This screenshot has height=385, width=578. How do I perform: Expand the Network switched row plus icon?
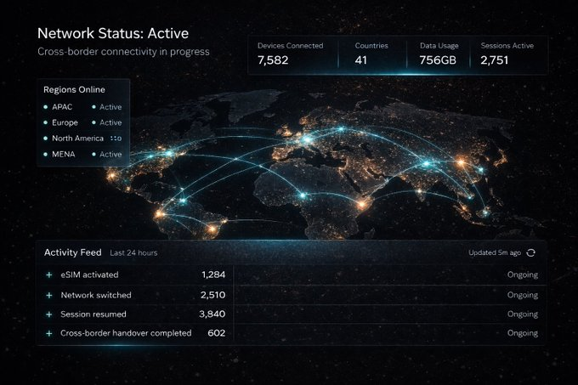pyautogui.click(x=49, y=295)
